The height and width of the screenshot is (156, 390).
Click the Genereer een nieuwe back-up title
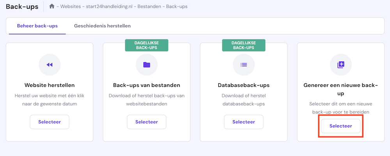[x=341, y=89]
